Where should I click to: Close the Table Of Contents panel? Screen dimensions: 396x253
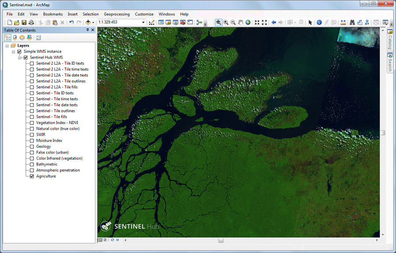click(x=93, y=30)
